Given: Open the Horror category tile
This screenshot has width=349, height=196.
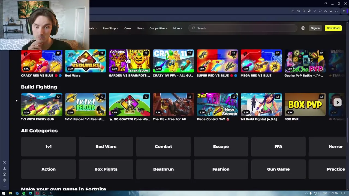Looking at the screenshot, I should tap(327, 146).
